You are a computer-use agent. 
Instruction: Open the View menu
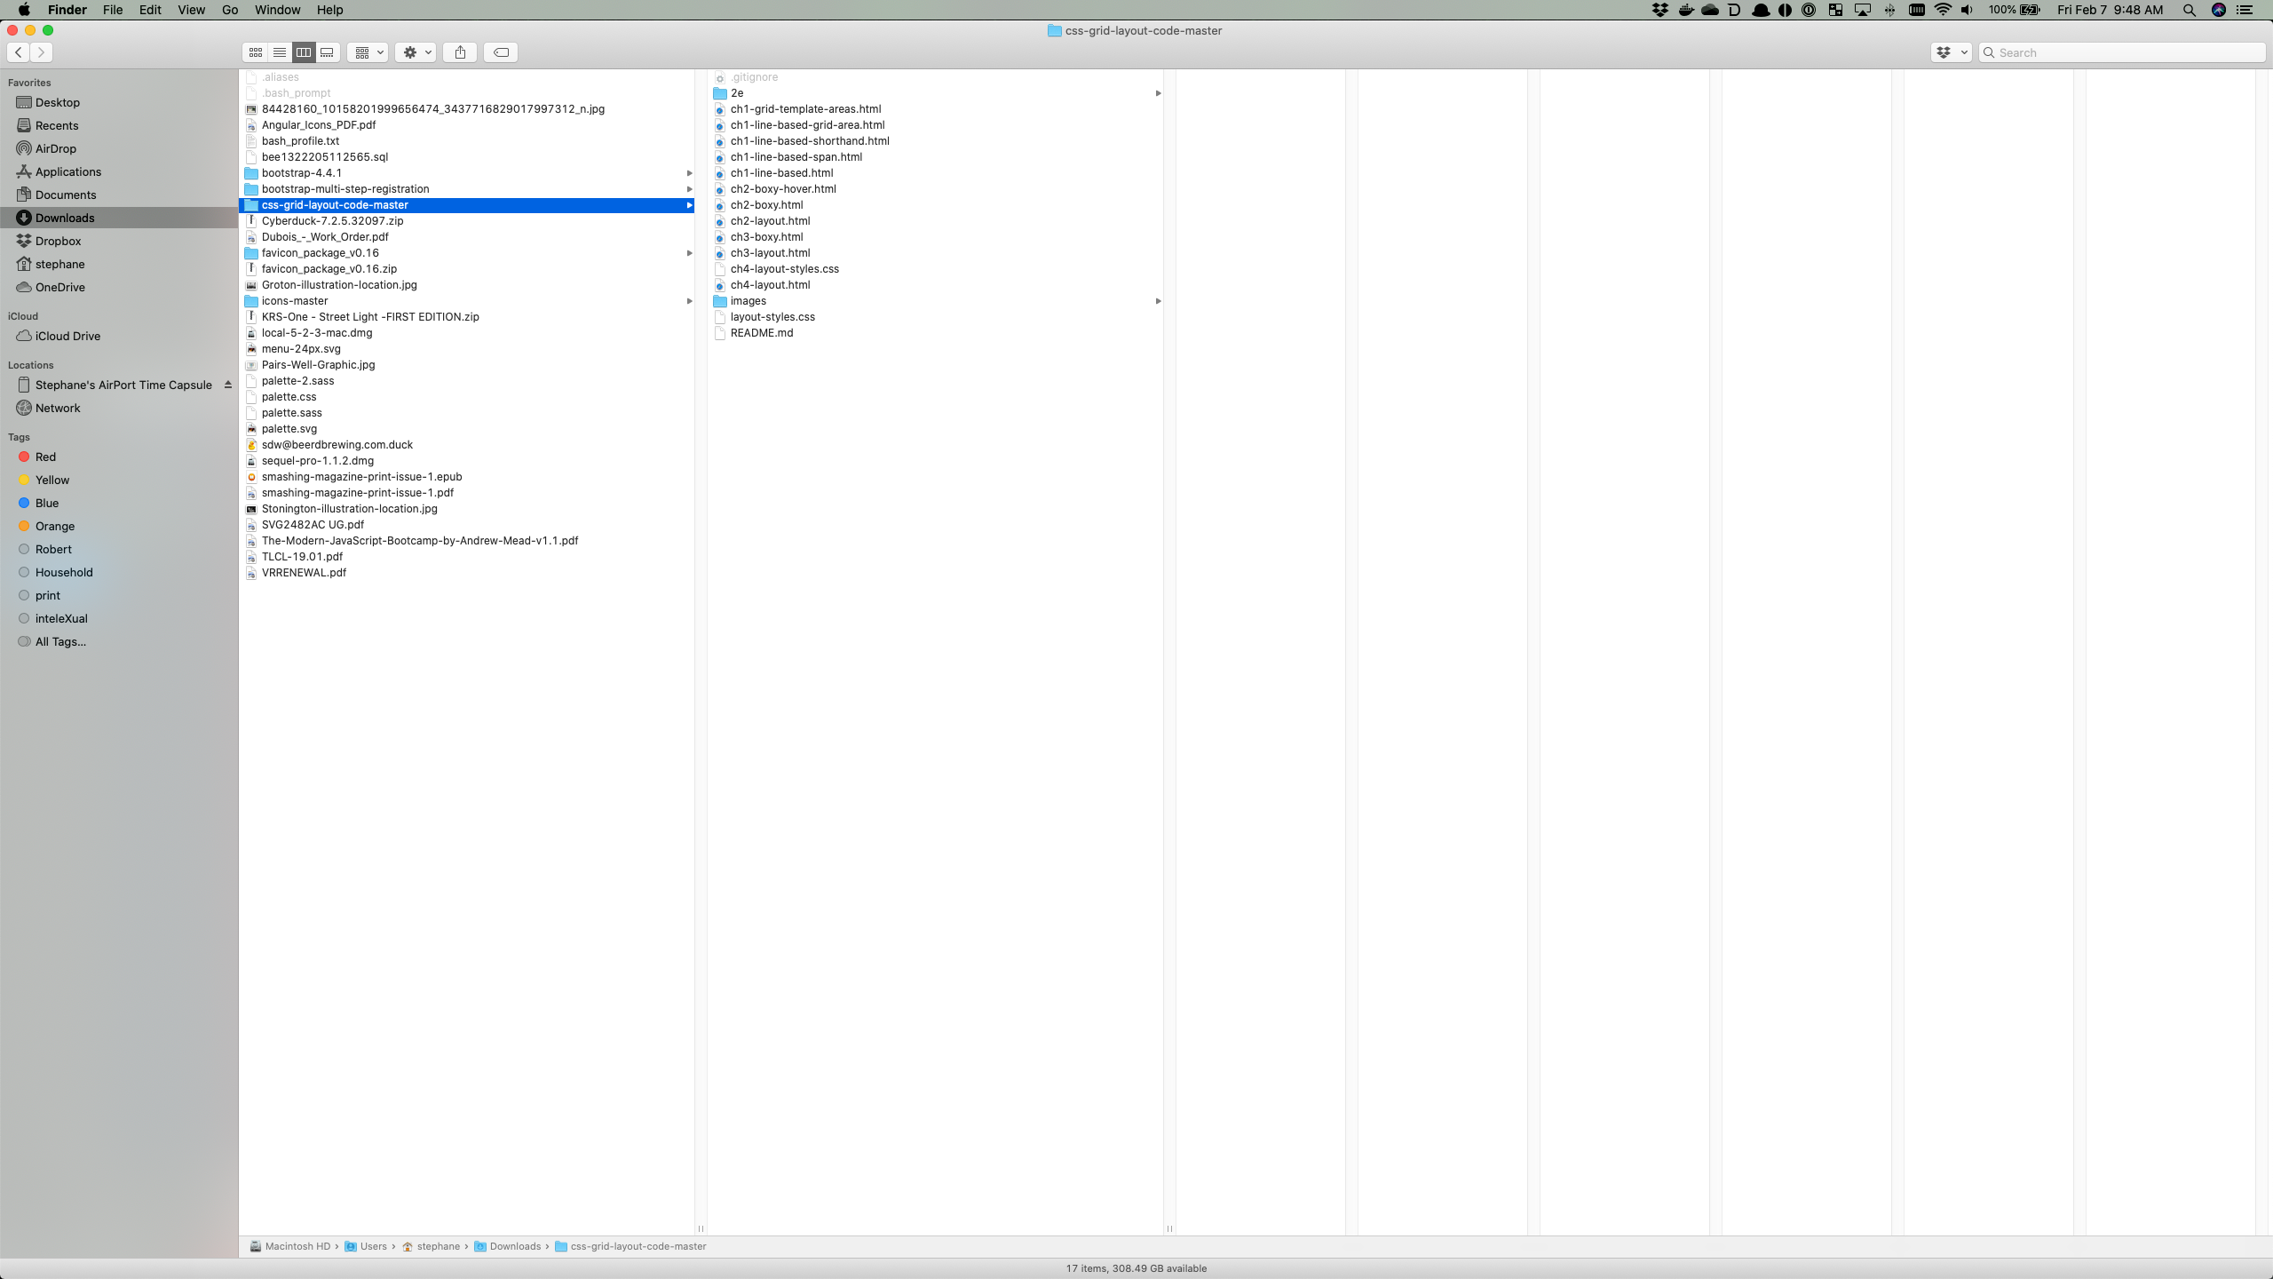pyautogui.click(x=191, y=10)
